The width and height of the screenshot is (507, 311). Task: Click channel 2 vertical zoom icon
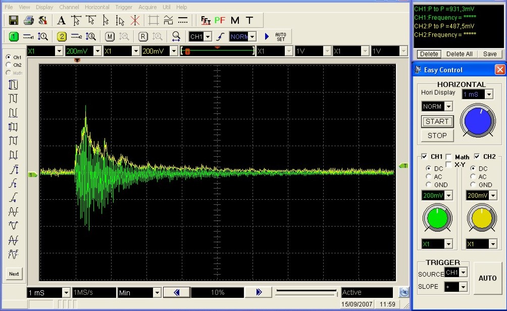coord(90,36)
